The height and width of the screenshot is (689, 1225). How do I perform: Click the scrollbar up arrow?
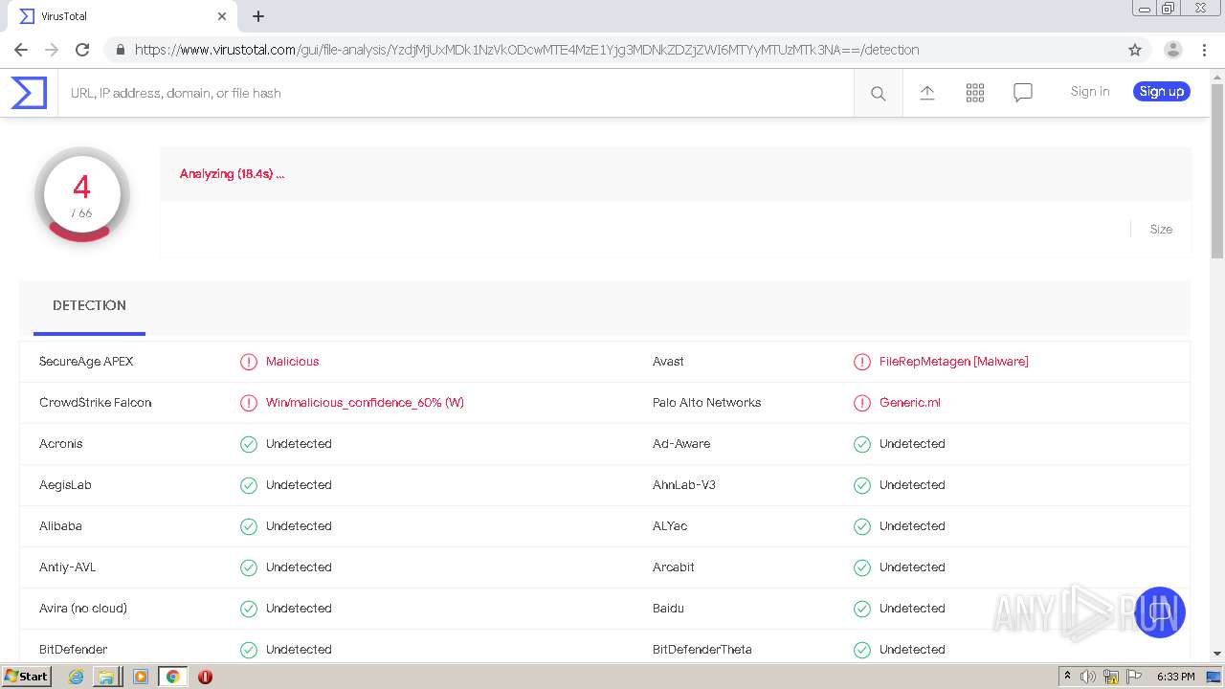[x=1217, y=77]
